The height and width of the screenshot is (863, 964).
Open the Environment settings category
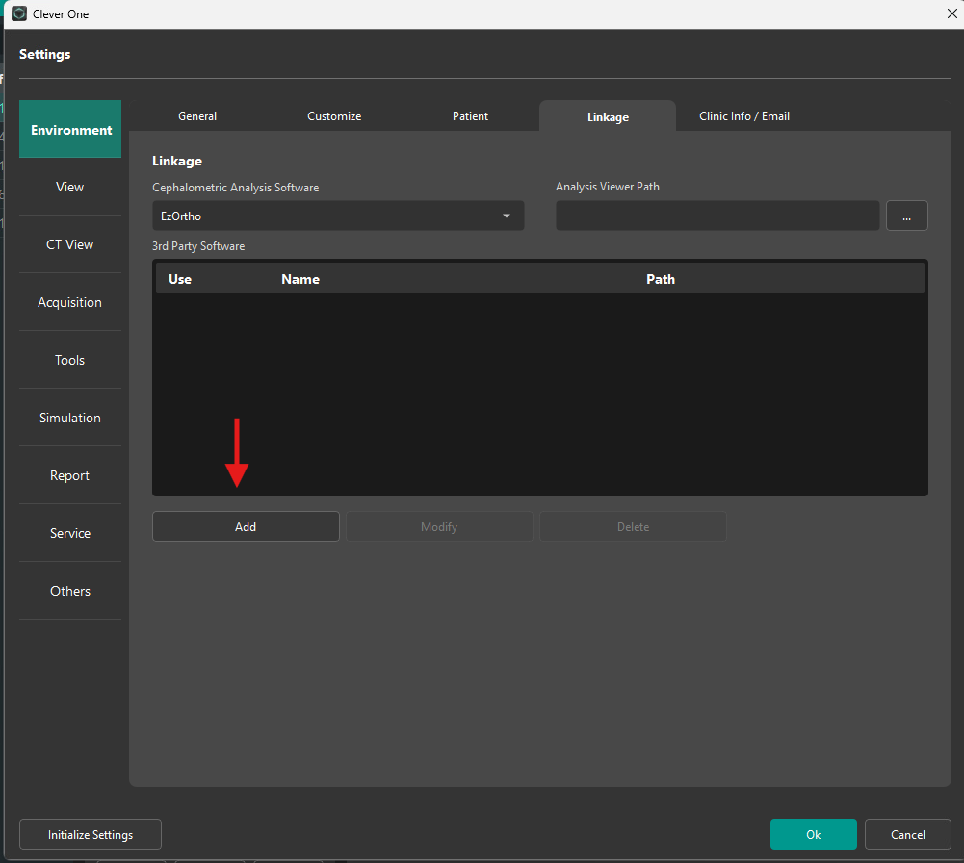[70, 129]
